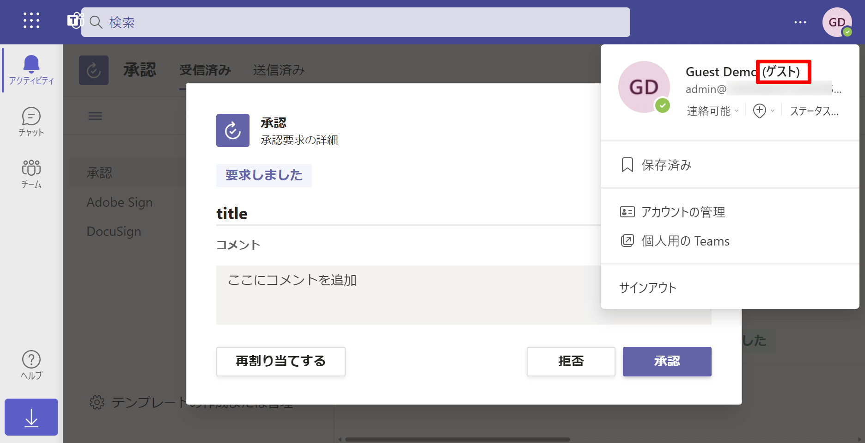Click the 要求しました status badge
Viewport: 865px width, 443px height.
click(x=264, y=175)
